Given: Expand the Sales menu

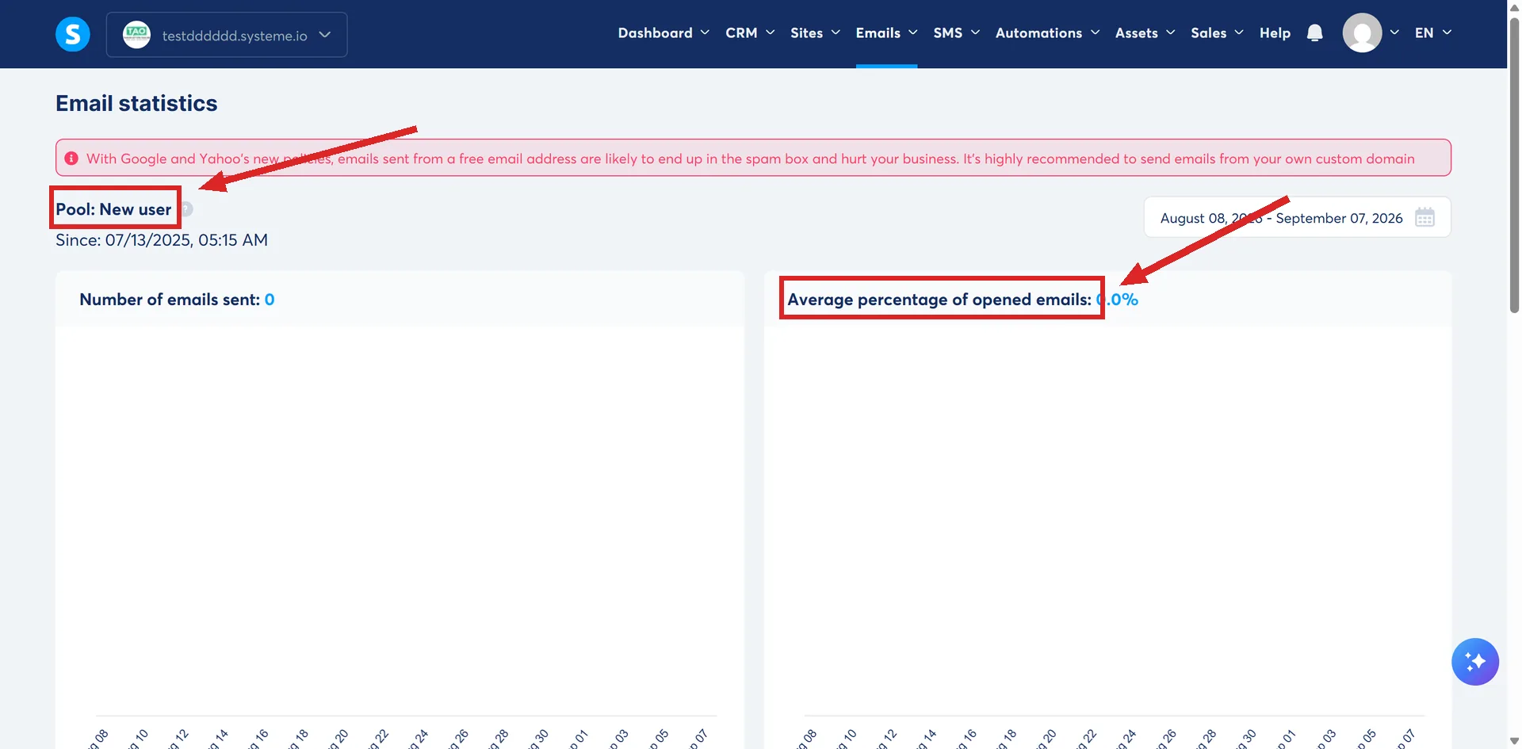Looking at the screenshot, I should [1217, 32].
